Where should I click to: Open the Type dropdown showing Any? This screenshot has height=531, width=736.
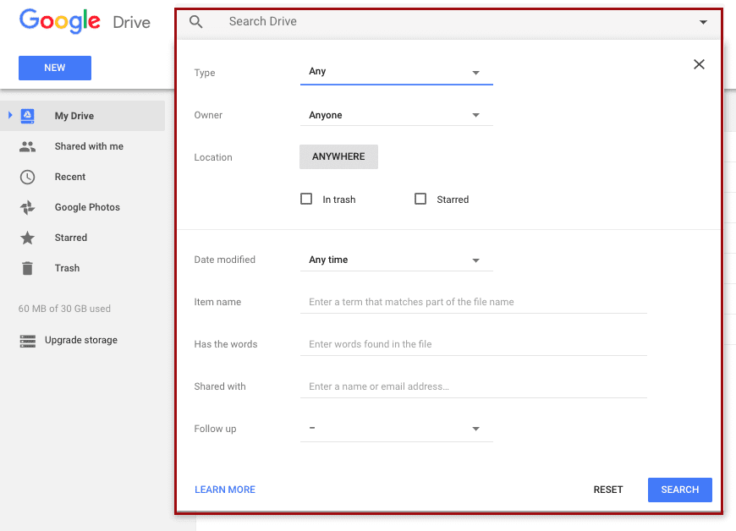(x=397, y=72)
